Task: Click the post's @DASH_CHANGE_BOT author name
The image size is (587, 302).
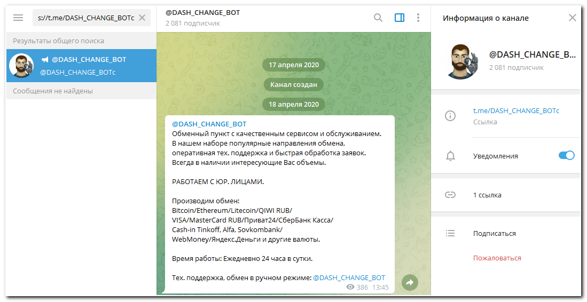Action: point(209,124)
